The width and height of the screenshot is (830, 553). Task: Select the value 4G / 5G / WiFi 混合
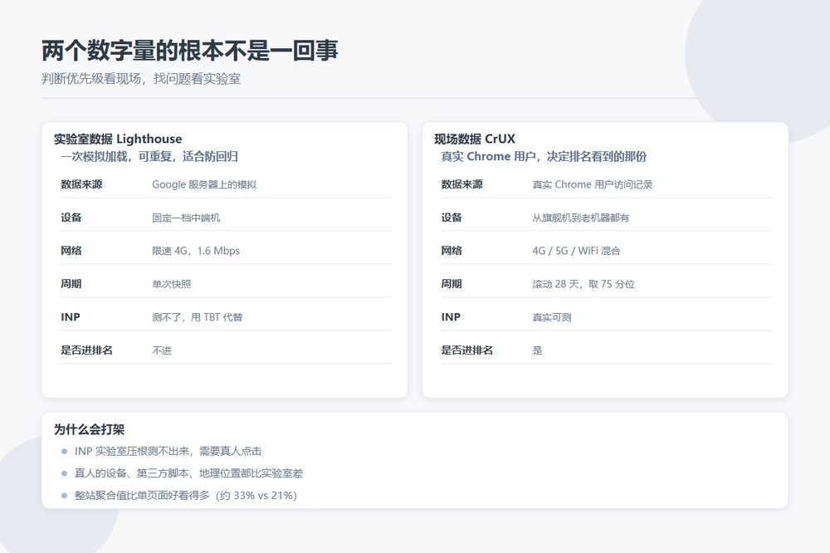coord(576,251)
